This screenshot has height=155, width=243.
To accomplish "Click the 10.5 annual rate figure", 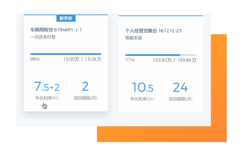I will pyautogui.click(x=142, y=88).
